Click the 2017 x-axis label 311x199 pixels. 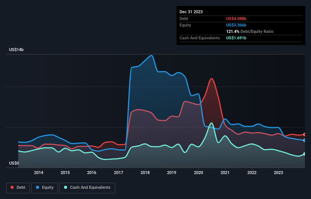pos(119,173)
